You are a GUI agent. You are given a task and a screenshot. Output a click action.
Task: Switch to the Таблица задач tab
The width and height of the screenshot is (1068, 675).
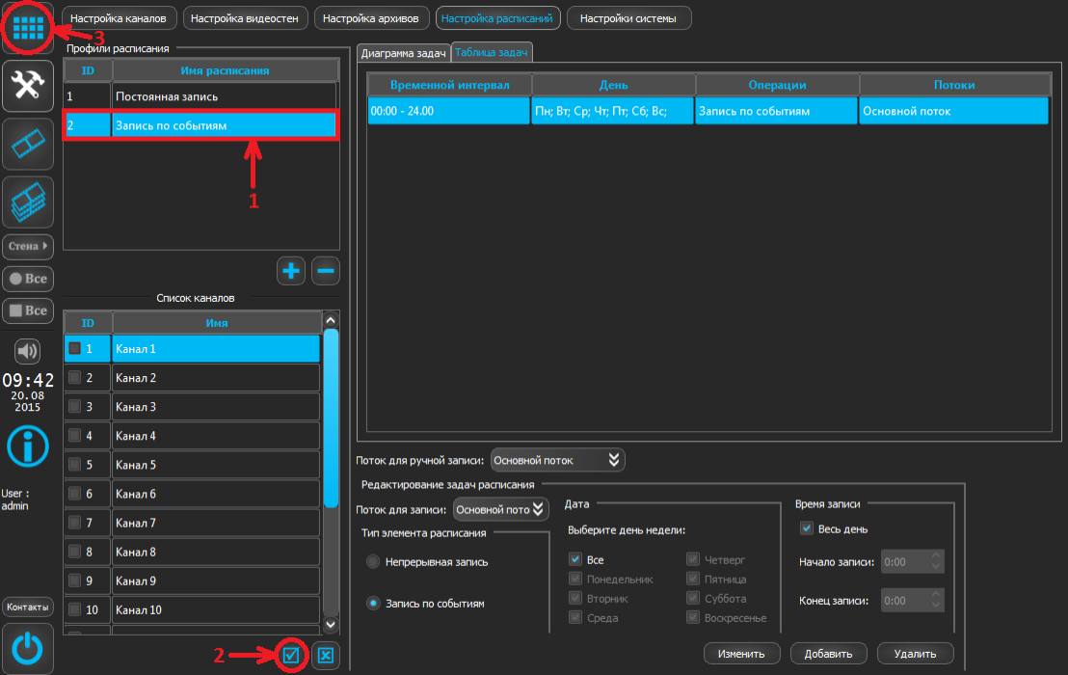coord(492,54)
